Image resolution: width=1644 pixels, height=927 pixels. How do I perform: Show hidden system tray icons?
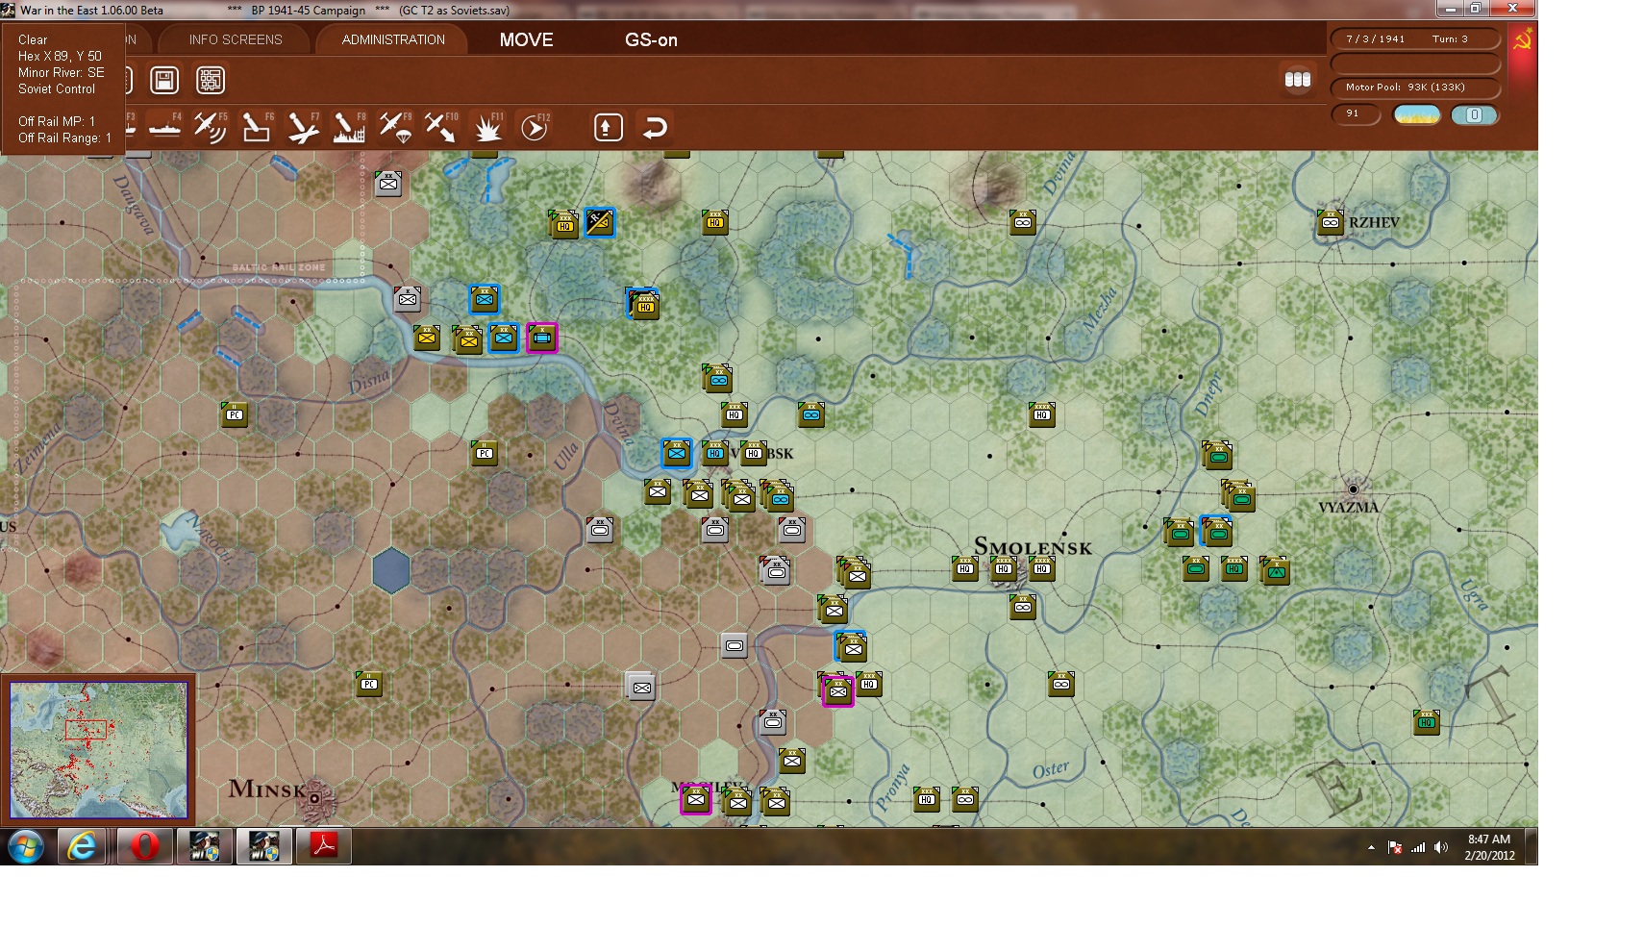point(1371,847)
